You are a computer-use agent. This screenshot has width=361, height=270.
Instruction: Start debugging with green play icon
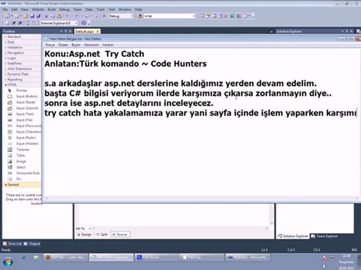104,16
